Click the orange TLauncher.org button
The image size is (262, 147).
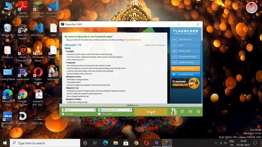coord(185,69)
